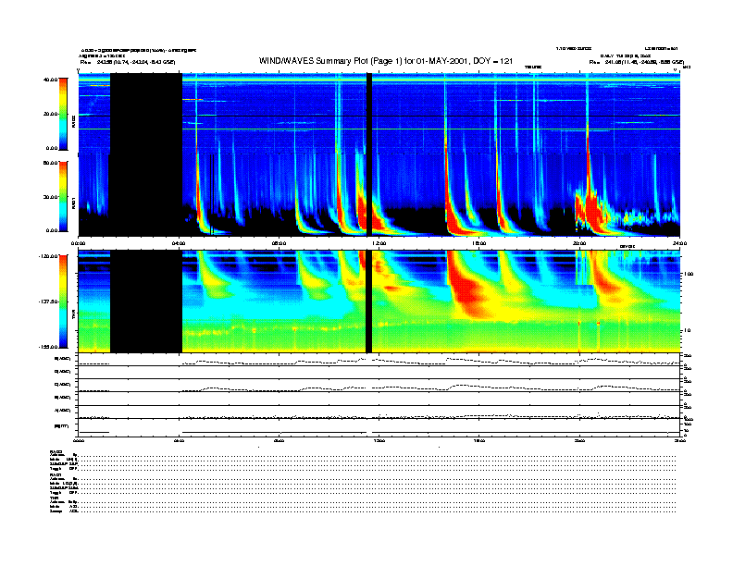Select the TNR spectrogram color scale bar
Image resolution: width=733 pixels, height=566 pixels.
pos(64,301)
